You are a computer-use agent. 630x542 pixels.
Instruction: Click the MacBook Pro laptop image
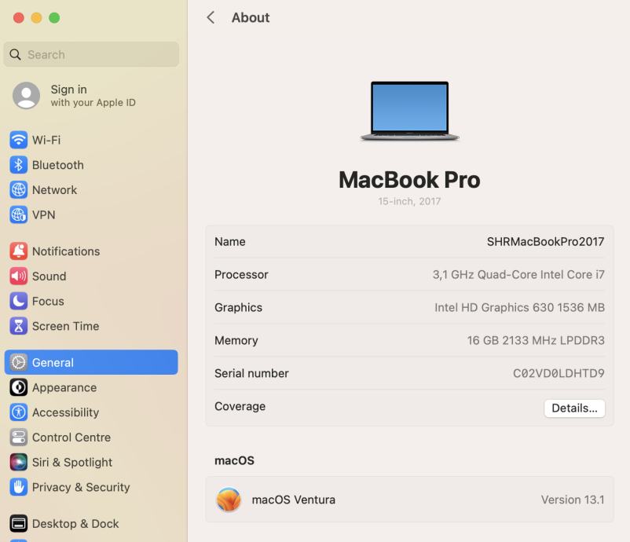[x=409, y=111]
